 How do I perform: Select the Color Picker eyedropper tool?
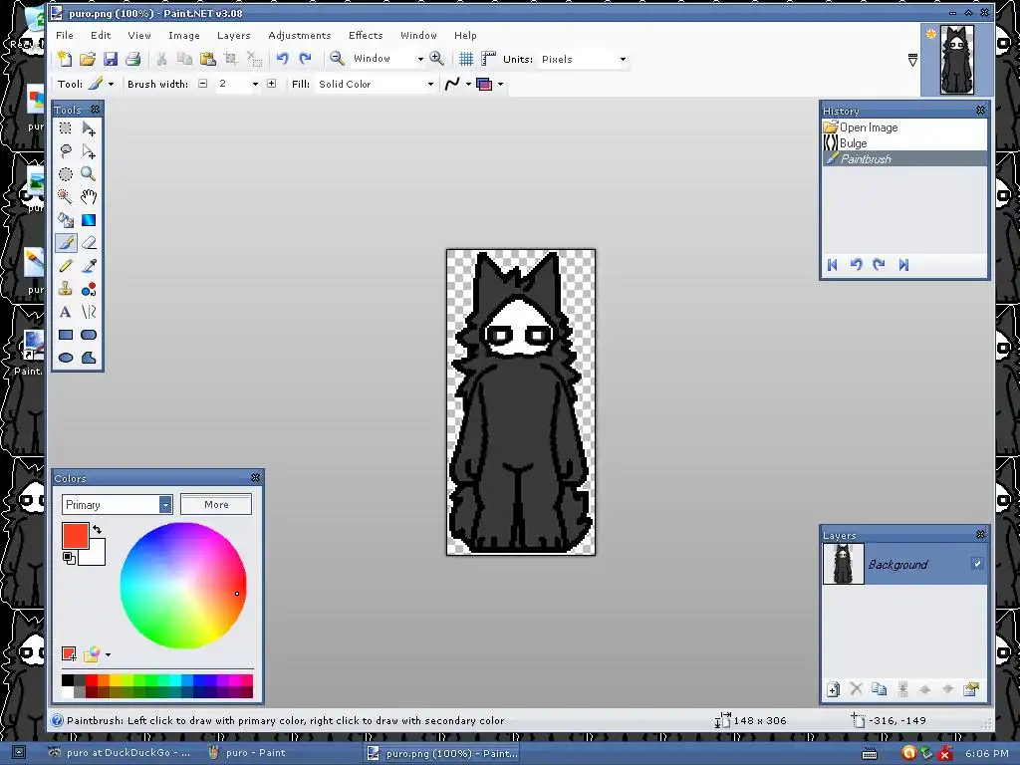pos(89,265)
